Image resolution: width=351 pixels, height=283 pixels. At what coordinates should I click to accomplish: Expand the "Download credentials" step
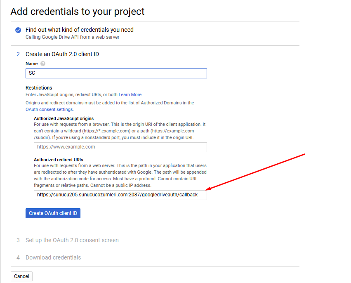(53, 257)
